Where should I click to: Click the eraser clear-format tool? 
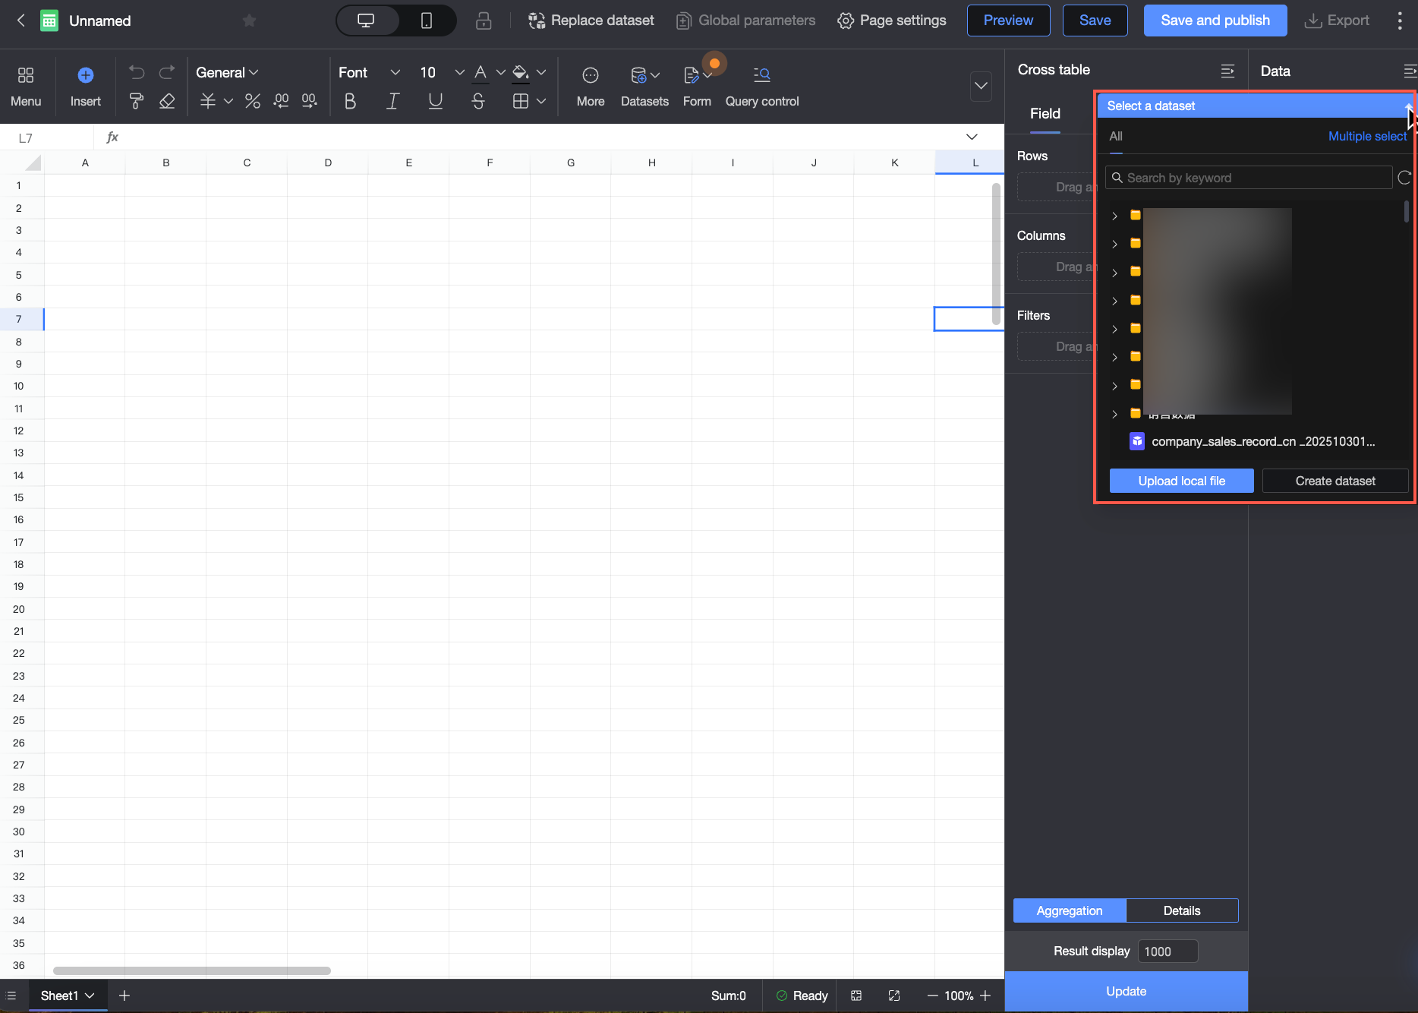(167, 101)
